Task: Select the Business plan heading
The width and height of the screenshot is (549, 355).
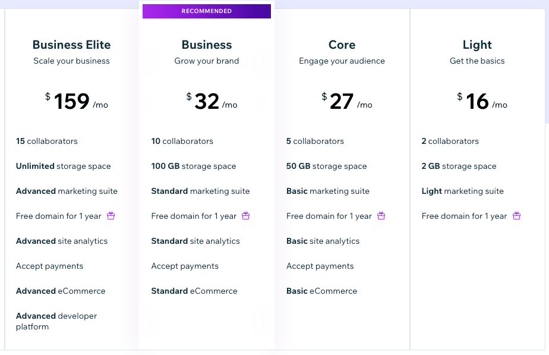Action: pyautogui.click(x=207, y=45)
